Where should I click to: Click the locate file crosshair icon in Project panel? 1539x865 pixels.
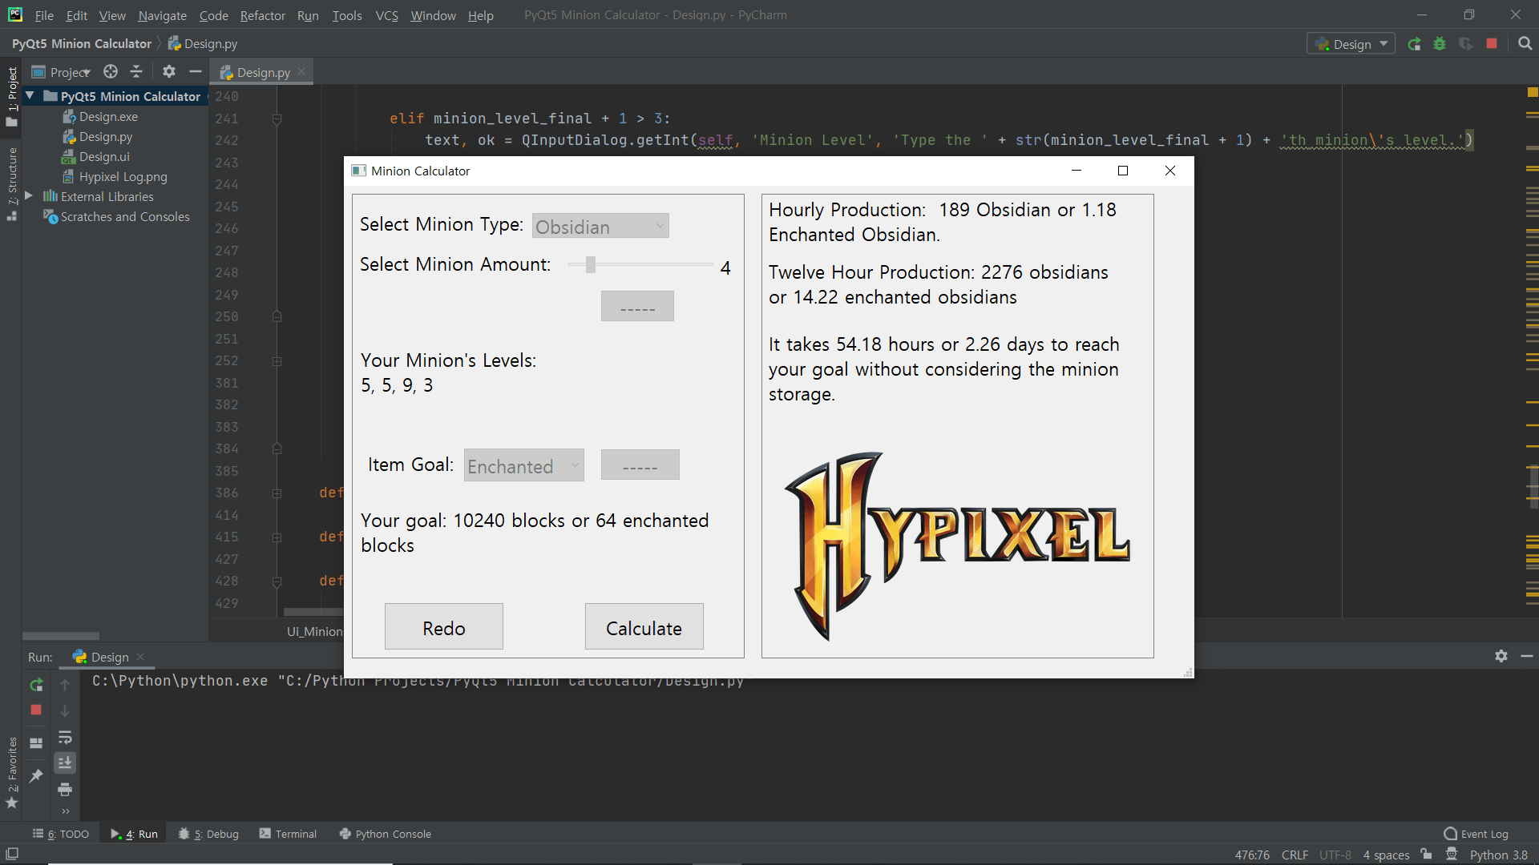(x=111, y=72)
